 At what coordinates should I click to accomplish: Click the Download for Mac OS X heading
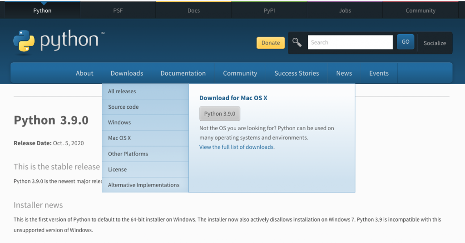click(x=233, y=98)
